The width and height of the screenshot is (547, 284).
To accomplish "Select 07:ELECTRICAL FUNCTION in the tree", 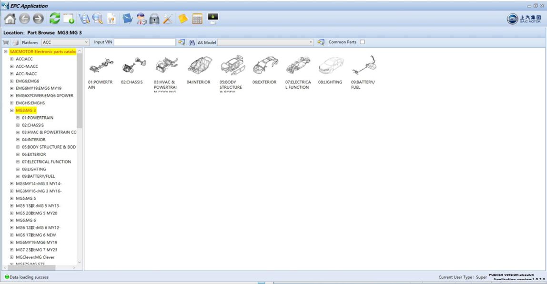I will tap(46, 162).
